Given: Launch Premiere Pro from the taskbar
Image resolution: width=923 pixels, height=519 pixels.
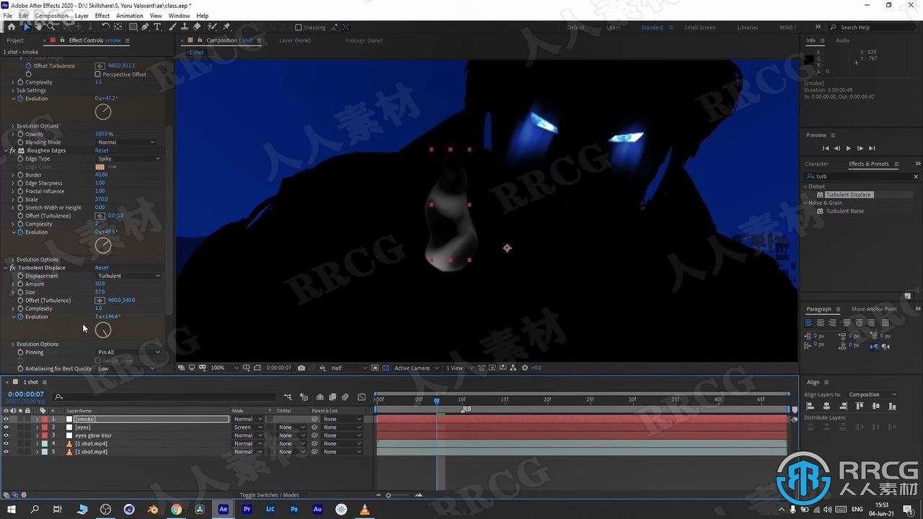Looking at the screenshot, I should click(x=247, y=509).
